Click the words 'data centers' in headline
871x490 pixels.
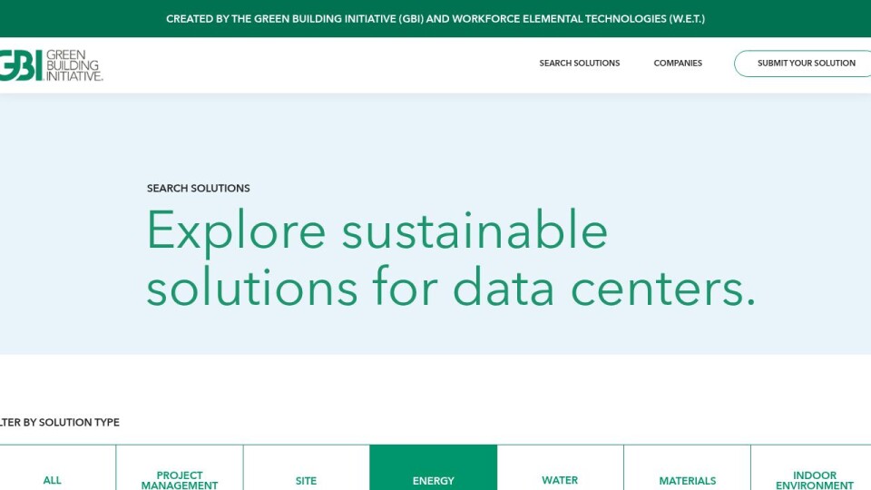(x=603, y=288)
